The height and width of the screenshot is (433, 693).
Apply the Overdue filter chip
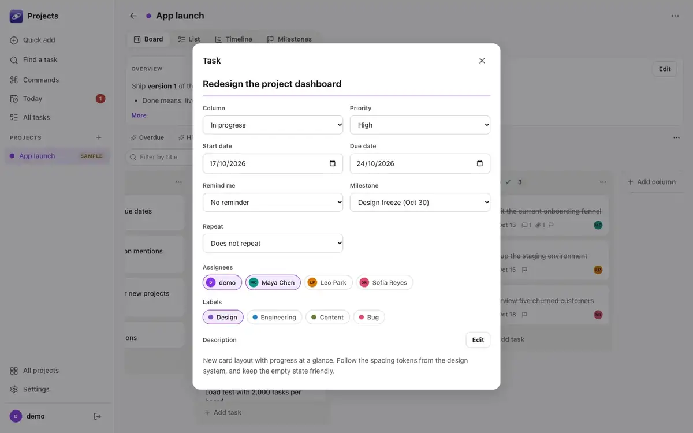pyautogui.click(x=147, y=137)
